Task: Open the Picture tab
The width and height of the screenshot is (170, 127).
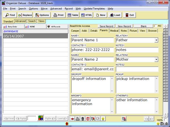Action: (x=133, y=31)
